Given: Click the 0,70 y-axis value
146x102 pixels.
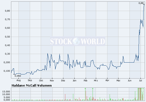Looking at the screenshot, I should click(x=7, y=19).
